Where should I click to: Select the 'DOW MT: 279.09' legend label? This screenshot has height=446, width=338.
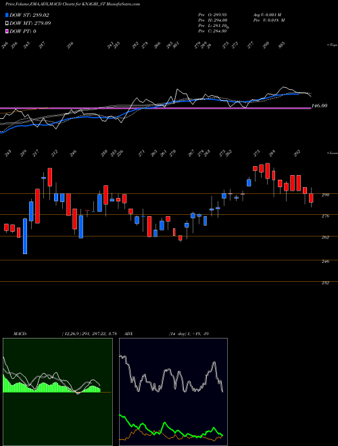tap(30, 23)
